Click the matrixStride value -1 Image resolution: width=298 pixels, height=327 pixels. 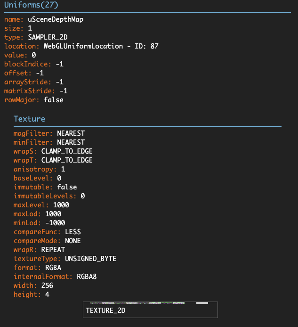click(x=64, y=91)
